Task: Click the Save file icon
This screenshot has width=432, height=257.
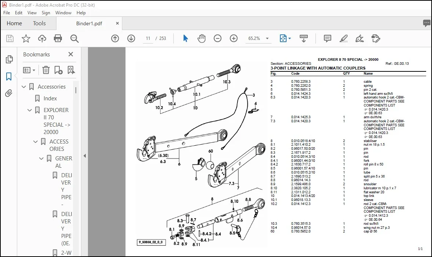Action: click(10, 38)
